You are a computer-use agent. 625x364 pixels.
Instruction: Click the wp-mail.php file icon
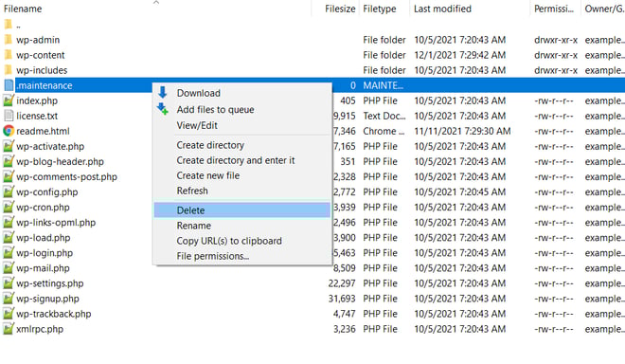(x=9, y=268)
